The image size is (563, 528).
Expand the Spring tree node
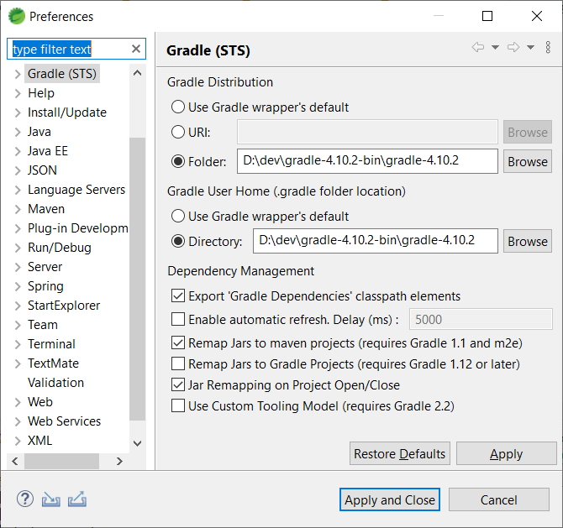[18, 286]
